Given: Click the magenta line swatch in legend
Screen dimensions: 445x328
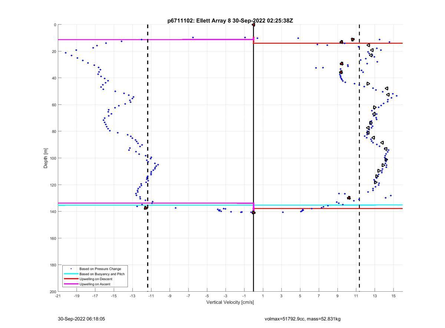Looking at the screenshot, I should [71, 284].
